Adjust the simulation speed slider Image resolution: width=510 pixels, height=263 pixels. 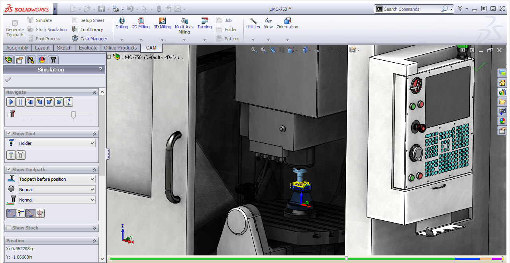coord(73,115)
